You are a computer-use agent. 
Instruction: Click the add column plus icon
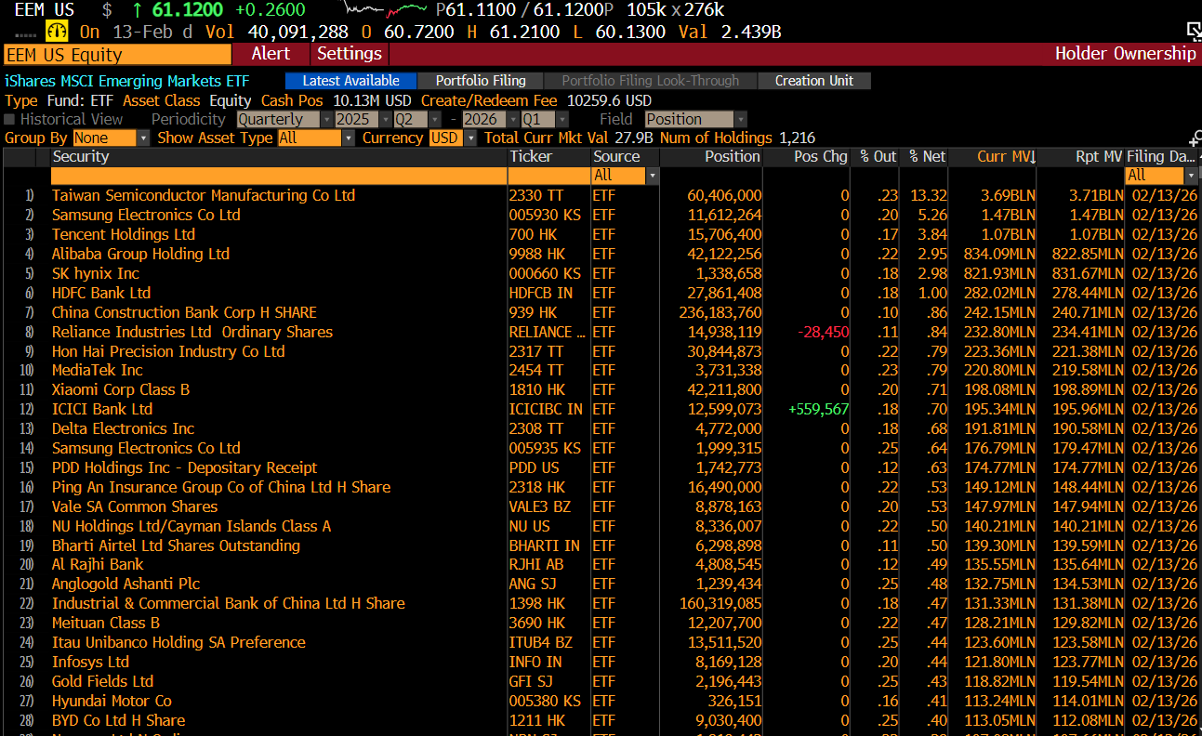tap(1195, 139)
